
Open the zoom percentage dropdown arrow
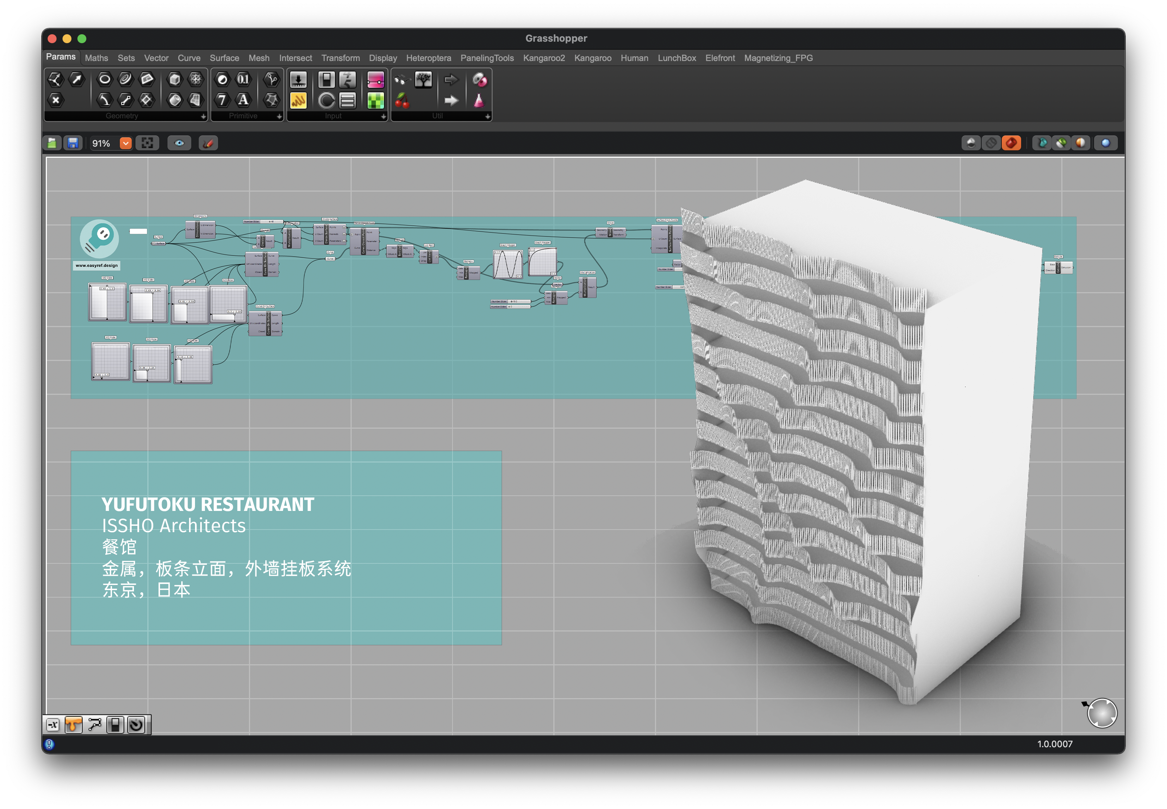pyautogui.click(x=126, y=143)
